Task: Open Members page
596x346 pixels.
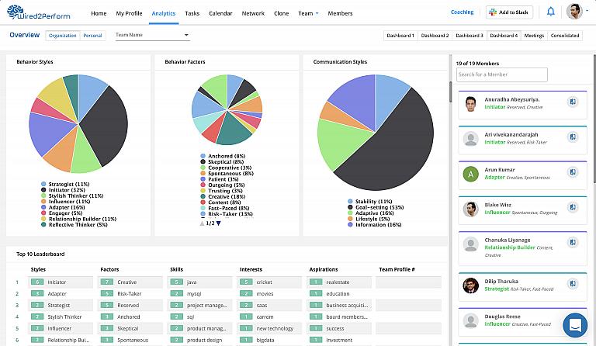Action: pos(340,13)
